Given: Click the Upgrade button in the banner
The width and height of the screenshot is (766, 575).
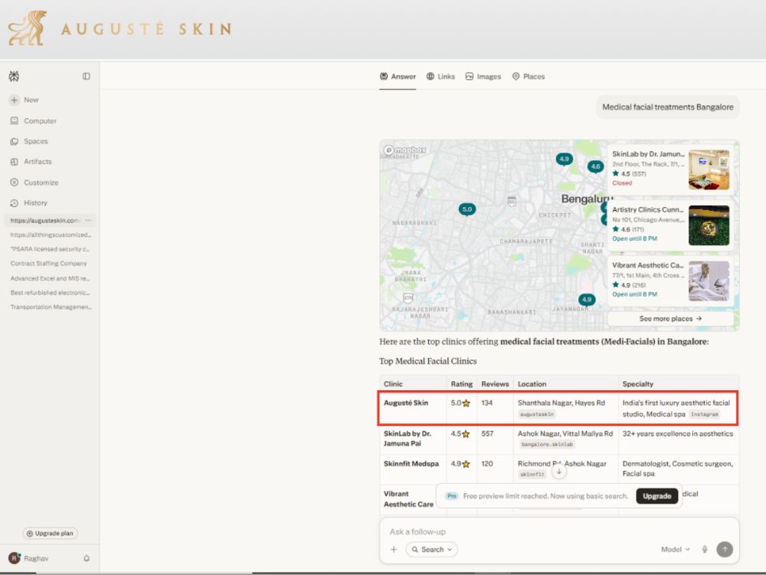Looking at the screenshot, I should tap(656, 496).
